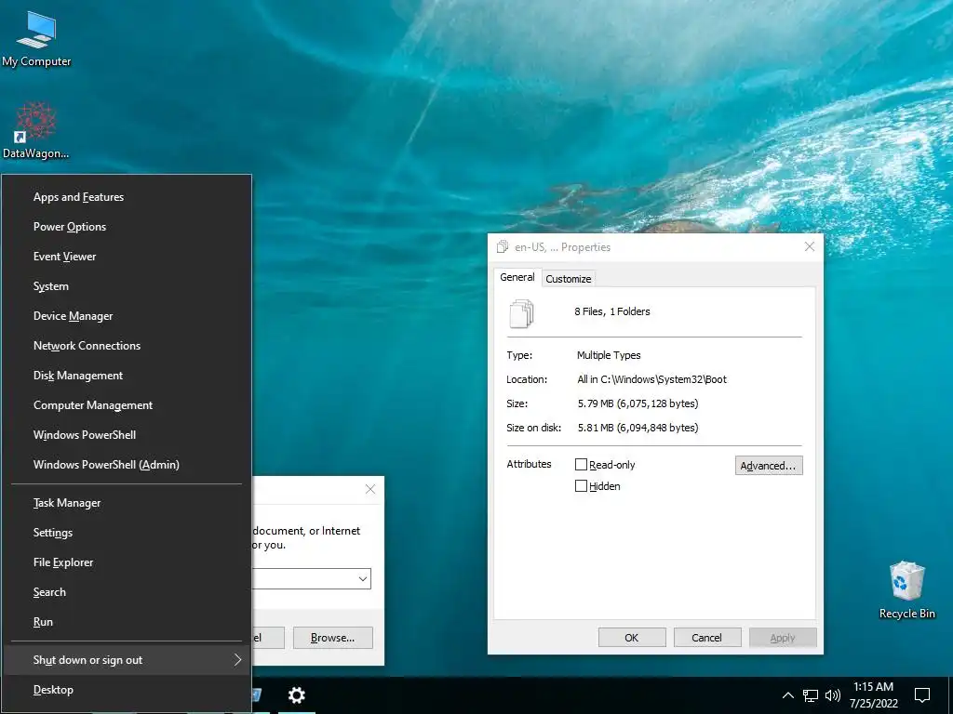Image resolution: width=953 pixels, height=714 pixels.
Task: Open the network icon in system tray
Action: pos(811,695)
